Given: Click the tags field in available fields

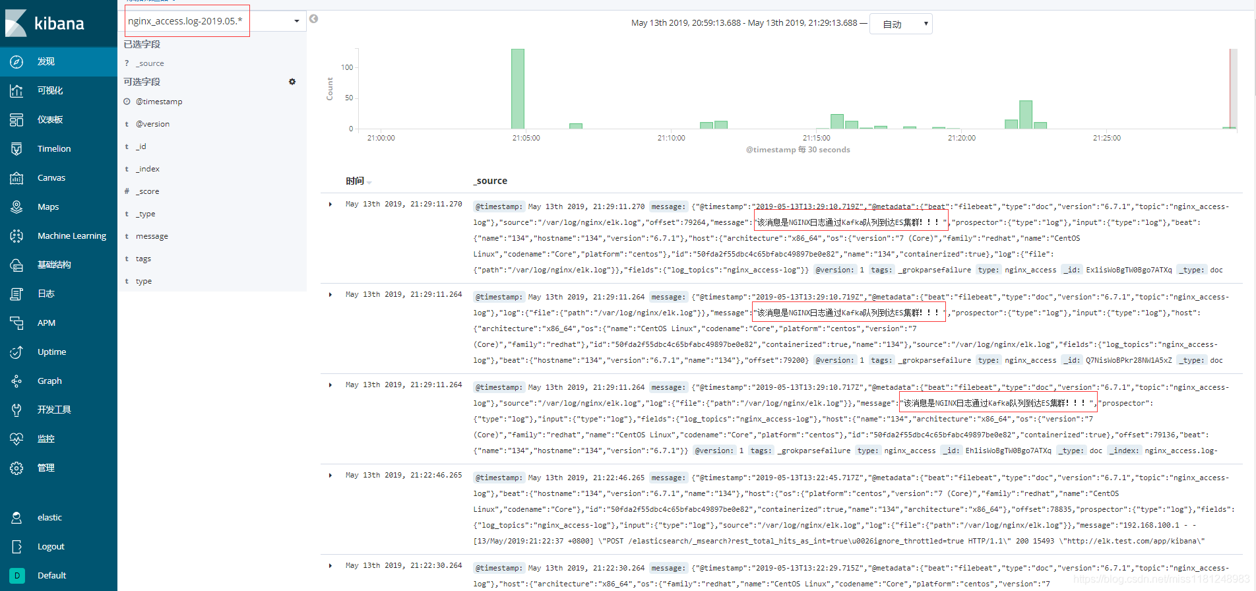Looking at the screenshot, I should coord(143,259).
